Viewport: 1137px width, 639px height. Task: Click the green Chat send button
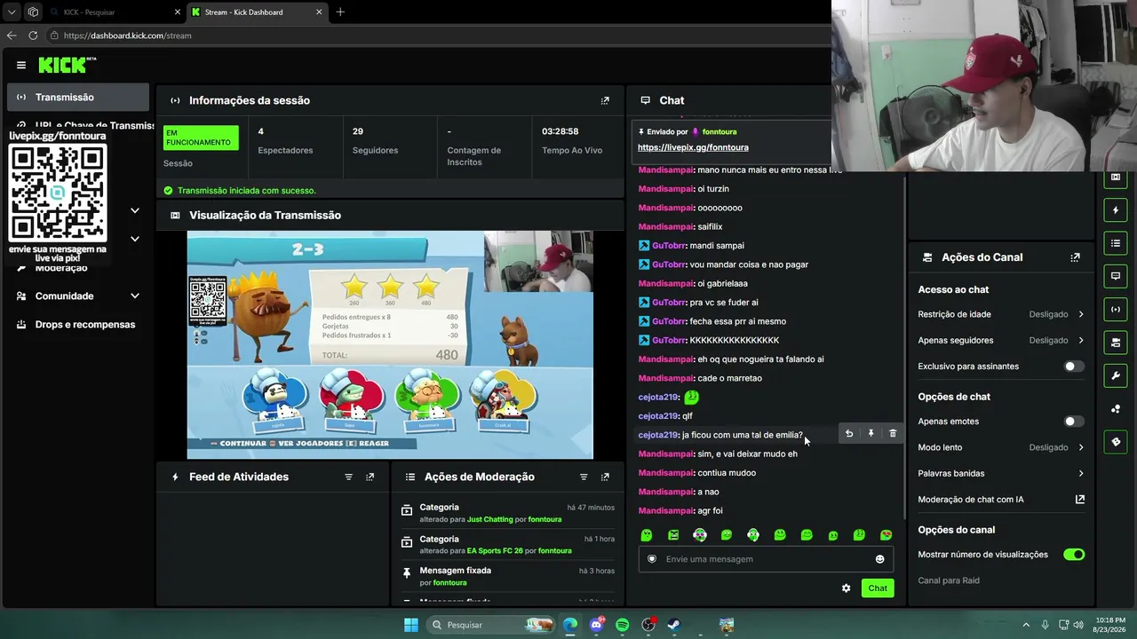click(x=878, y=588)
